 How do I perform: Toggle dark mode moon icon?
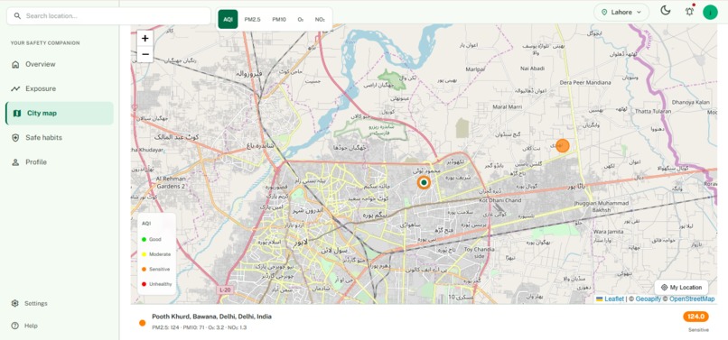666,11
